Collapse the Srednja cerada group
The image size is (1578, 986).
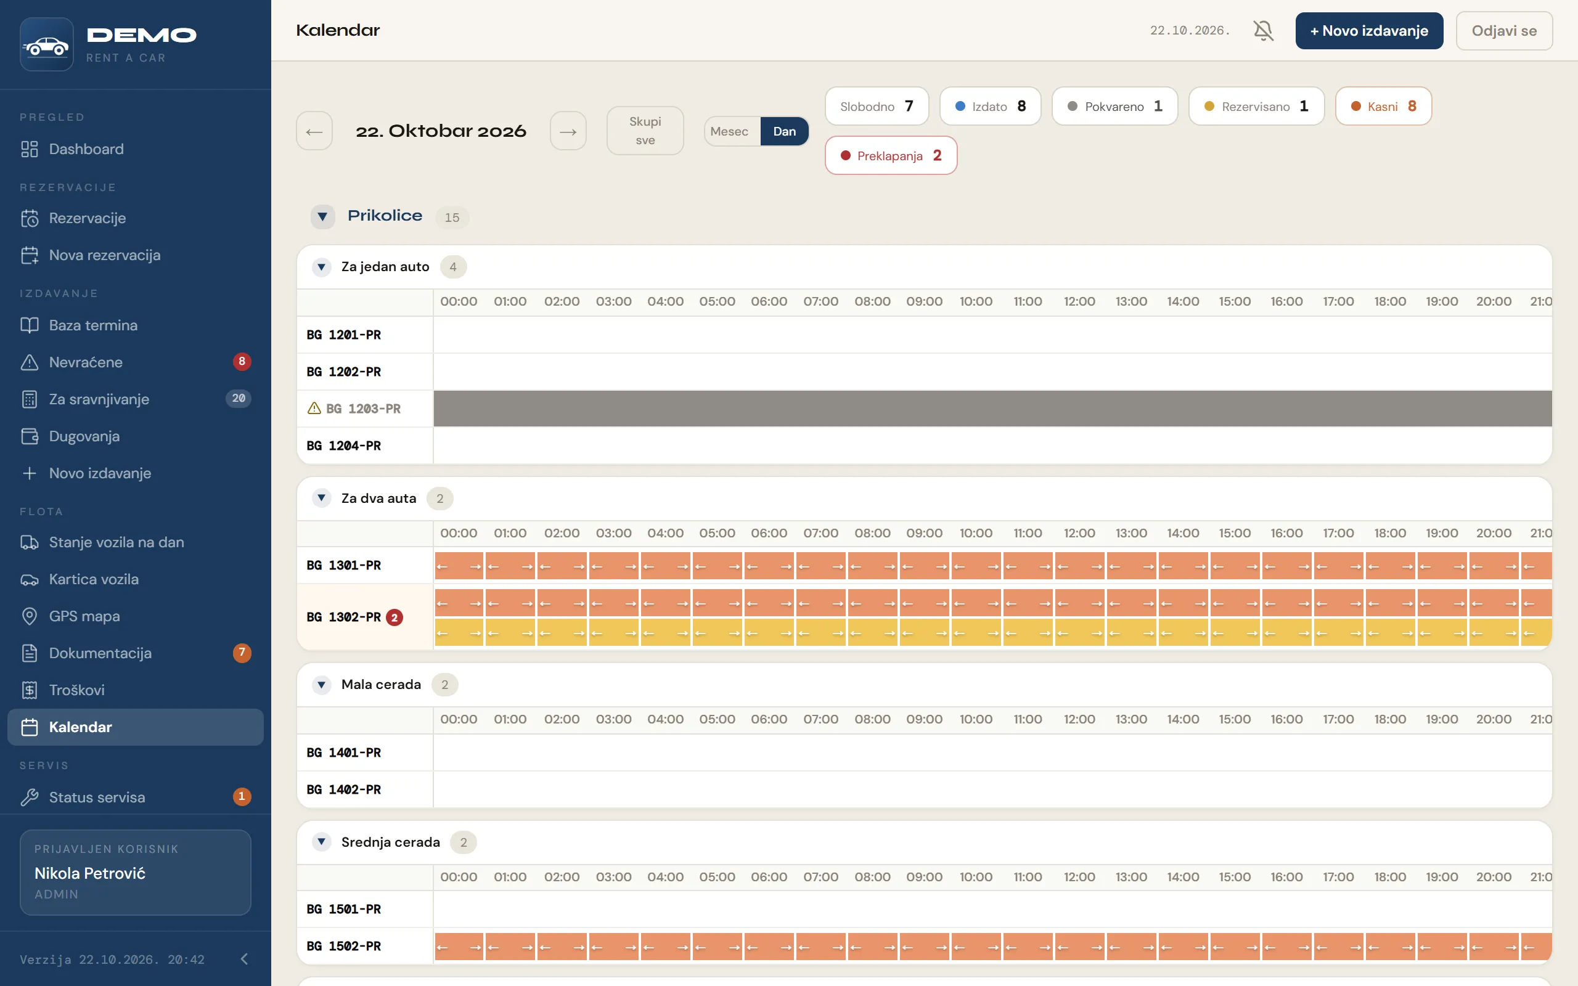point(322,842)
